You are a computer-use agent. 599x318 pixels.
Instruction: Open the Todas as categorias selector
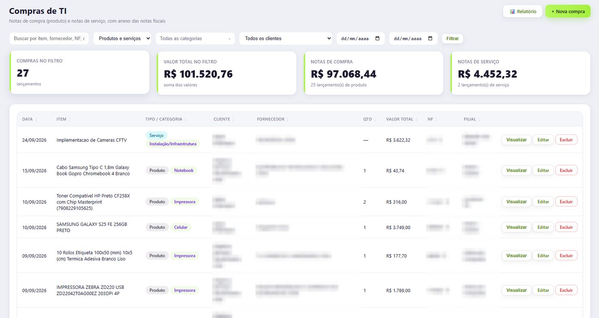pyautogui.click(x=195, y=39)
